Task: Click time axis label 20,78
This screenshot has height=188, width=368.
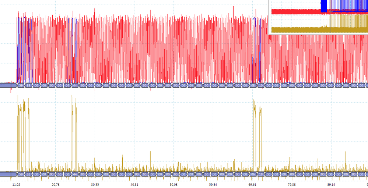Action: [56, 185]
